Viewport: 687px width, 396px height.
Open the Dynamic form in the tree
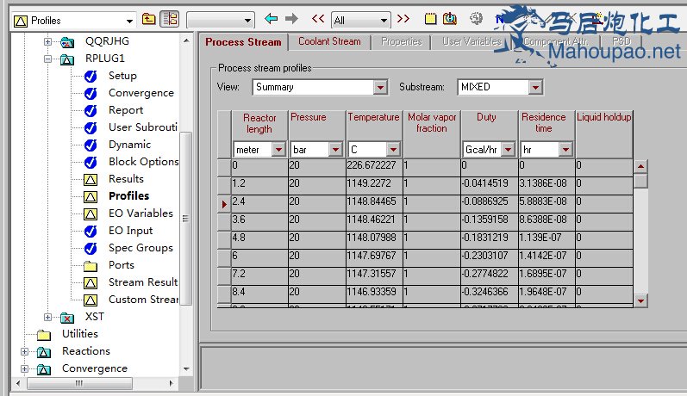(129, 145)
